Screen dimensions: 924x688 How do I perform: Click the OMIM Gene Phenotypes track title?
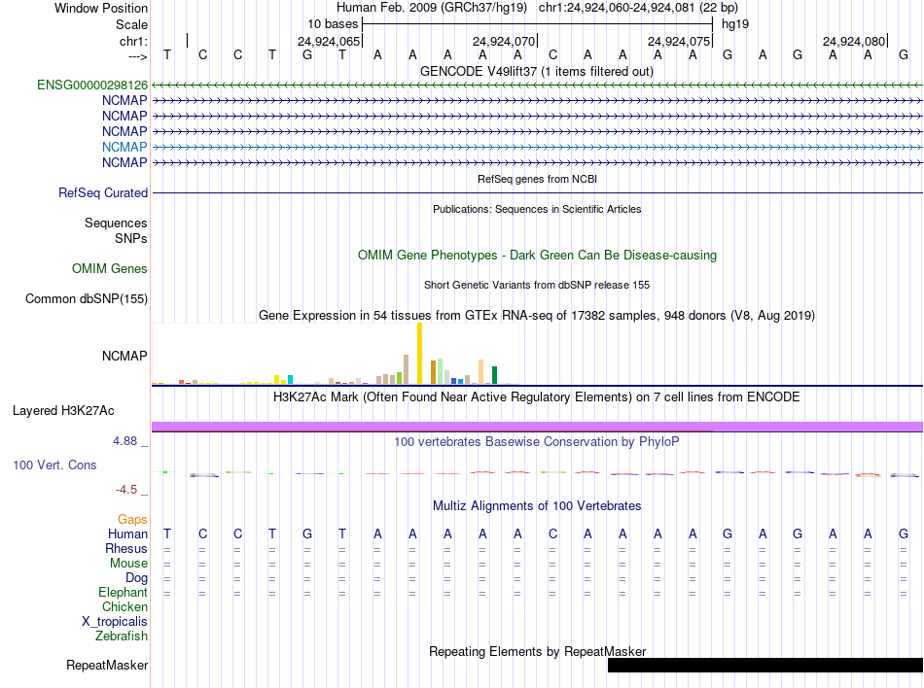(x=537, y=256)
